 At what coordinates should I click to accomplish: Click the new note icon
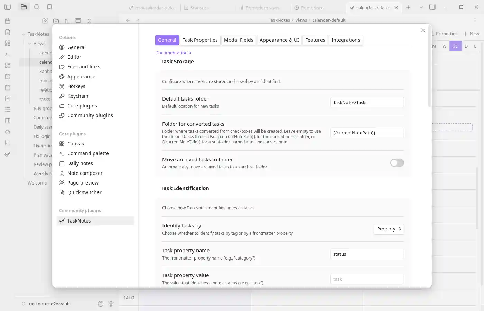click(45, 21)
